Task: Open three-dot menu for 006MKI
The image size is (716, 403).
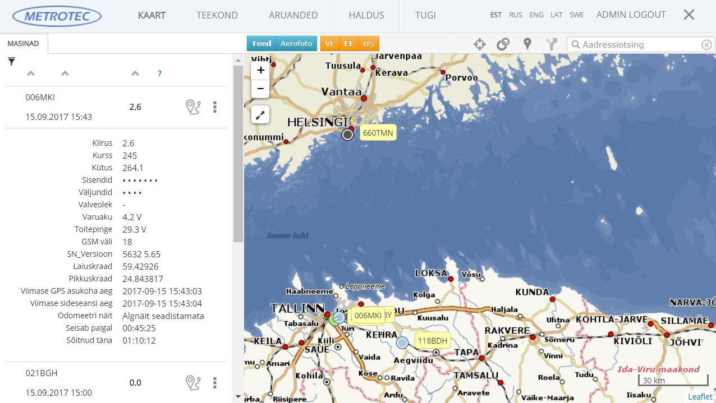Action: (215, 107)
